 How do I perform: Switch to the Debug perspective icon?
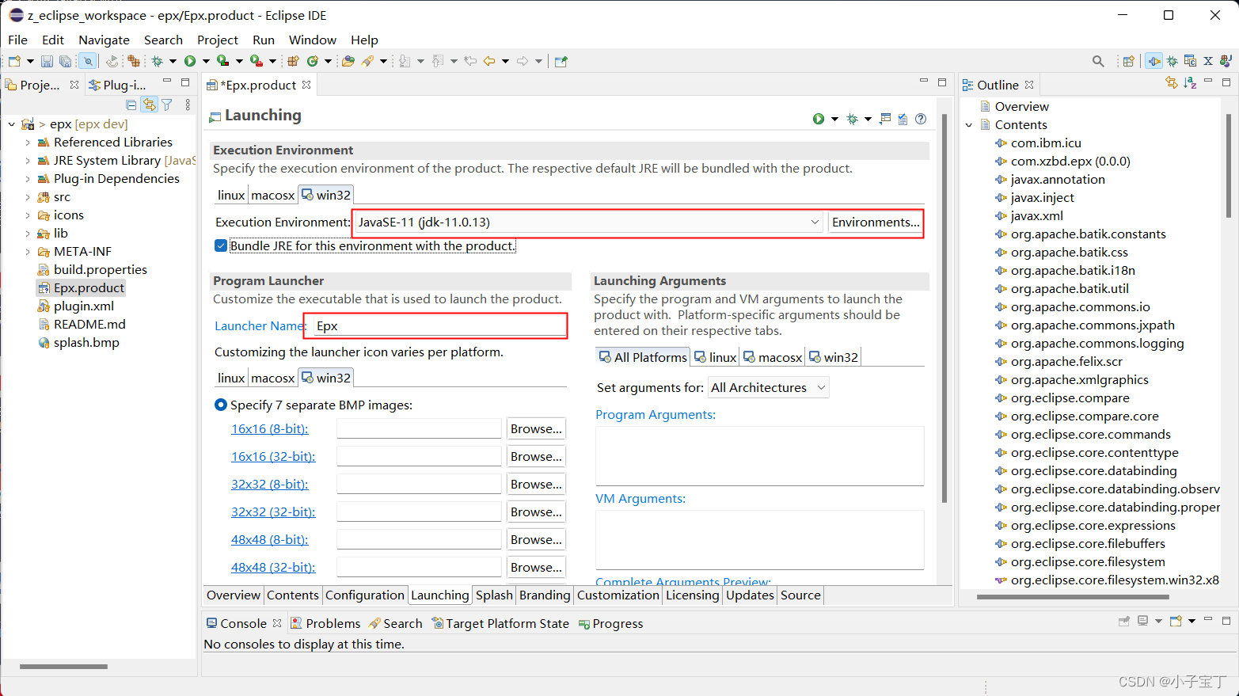(1172, 61)
